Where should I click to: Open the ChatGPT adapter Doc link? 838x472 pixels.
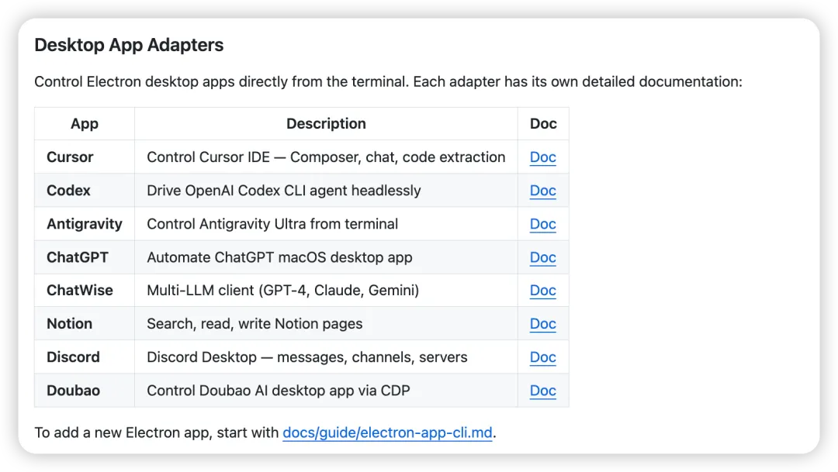(x=542, y=257)
